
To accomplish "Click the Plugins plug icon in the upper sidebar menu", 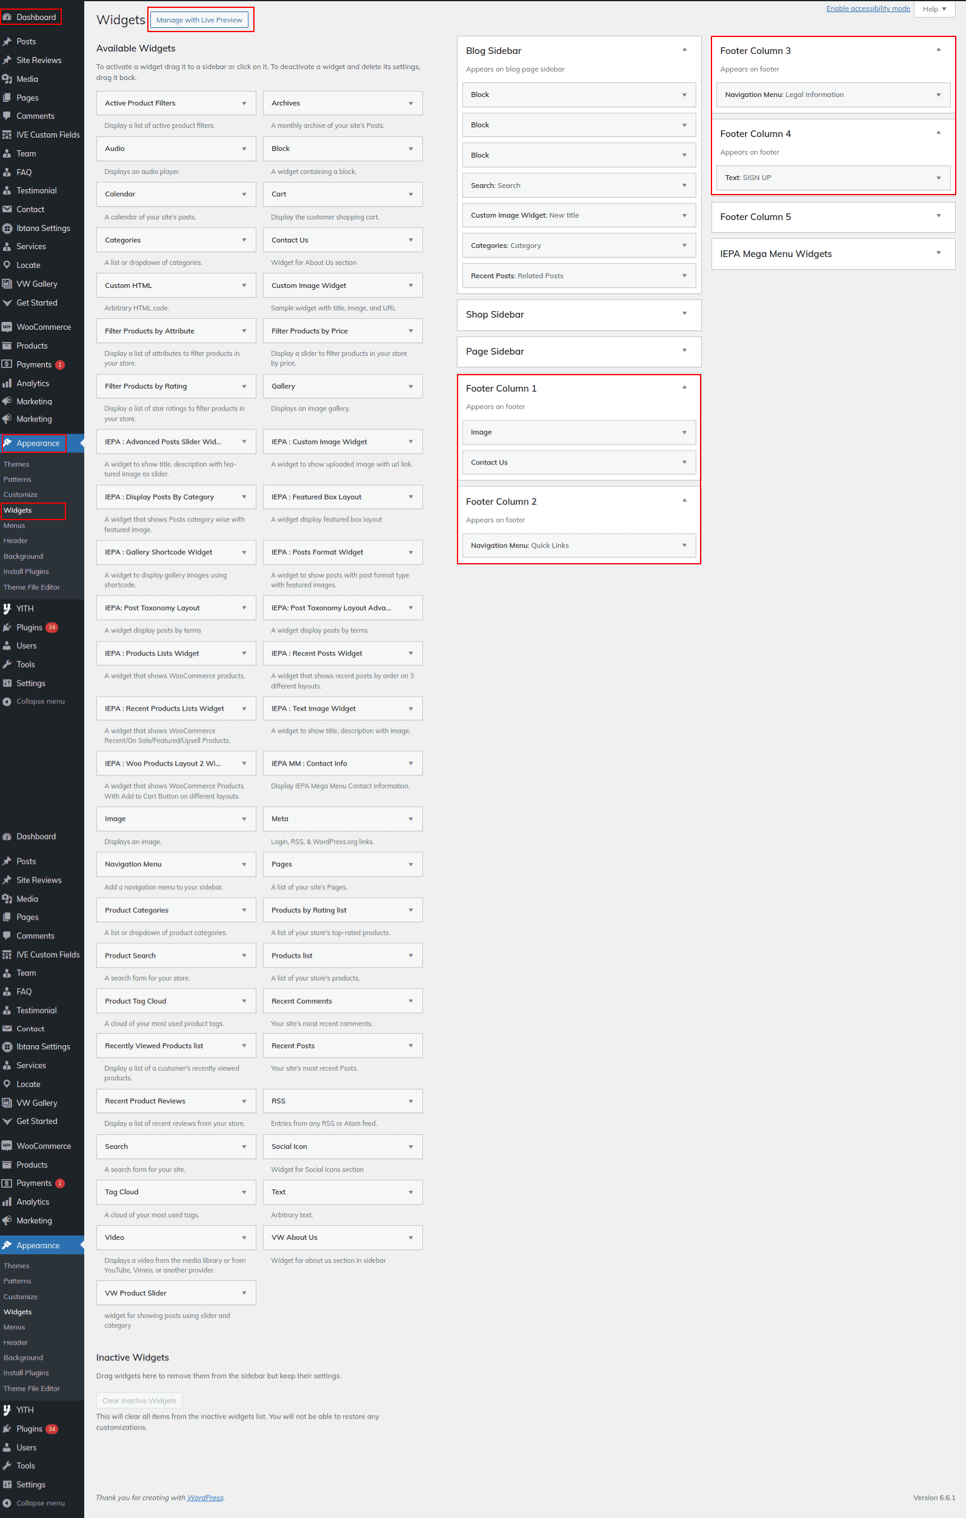I will [x=7, y=627].
